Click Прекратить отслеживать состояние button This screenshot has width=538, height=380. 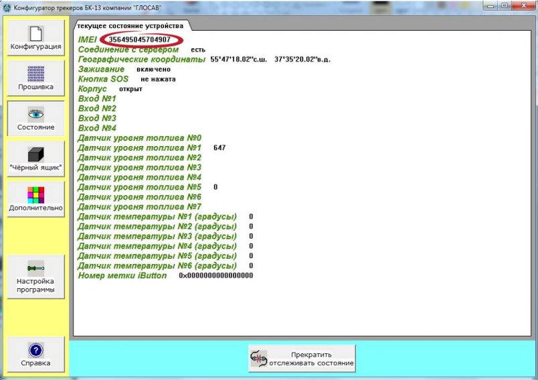[302, 359]
